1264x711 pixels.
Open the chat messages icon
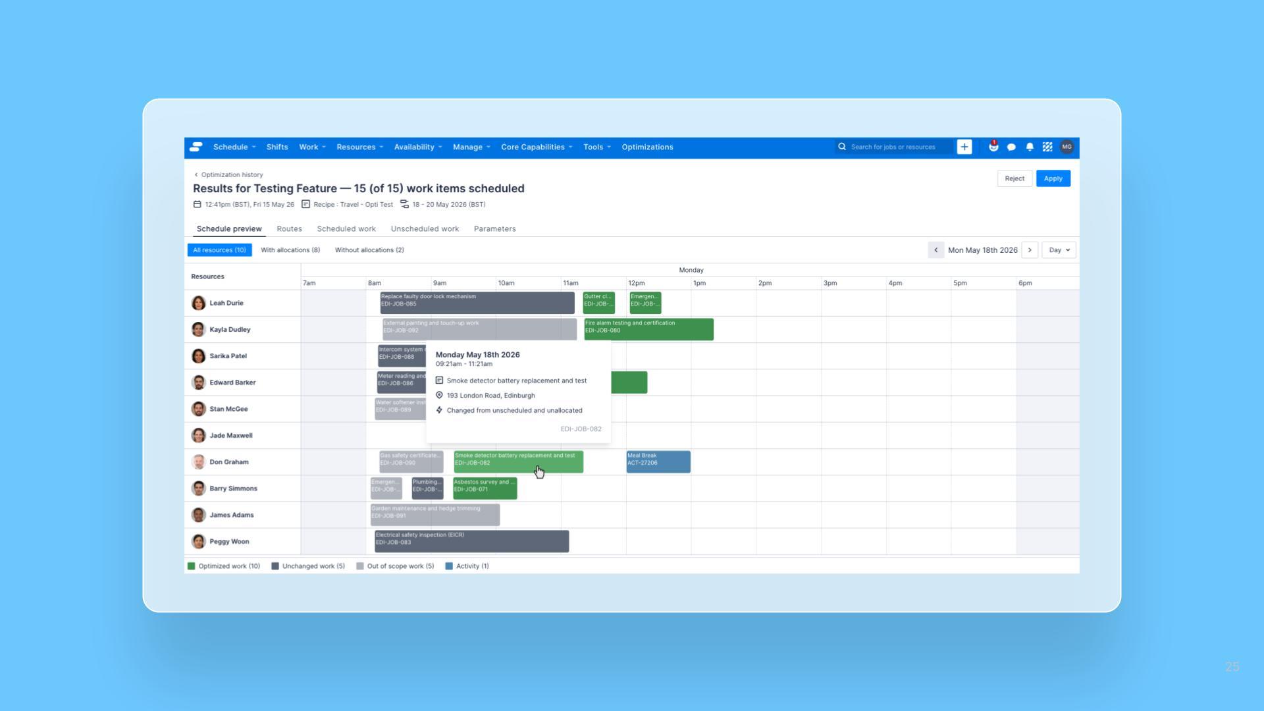click(1011, 147)
